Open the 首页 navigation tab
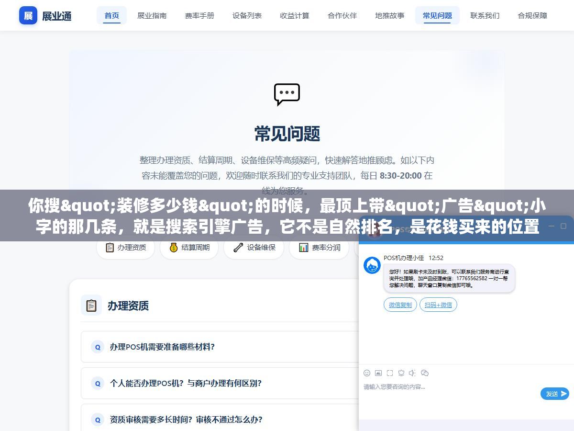574x431 pixels. pyautogui.click(x=112, y=15)
